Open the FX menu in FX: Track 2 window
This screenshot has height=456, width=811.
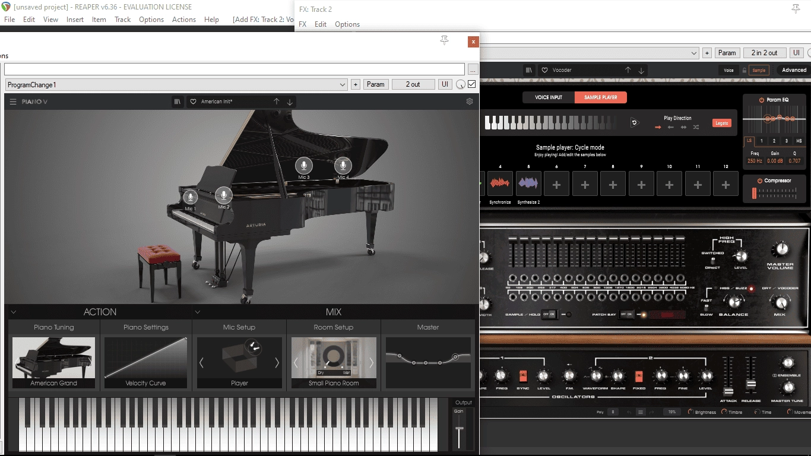pyautogui.click(x=303, y=24)
